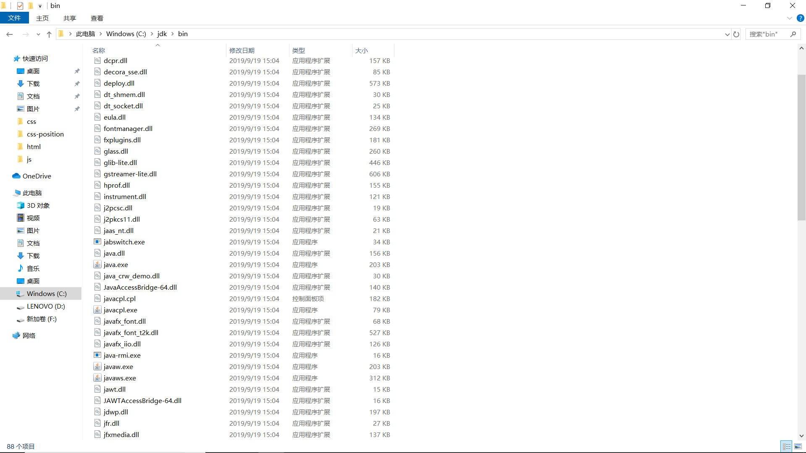Open 桌面 under quick access
Image resolution: width=806 pixels, height=453 pixels.
coord(33,71)
